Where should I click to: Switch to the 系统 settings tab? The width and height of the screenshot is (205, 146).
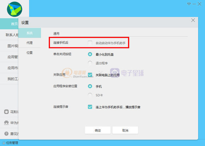30,33
